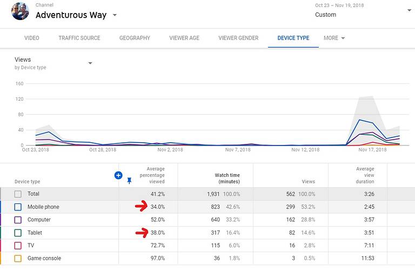Click the 11:53 Game console view duration

click(367, 258)
